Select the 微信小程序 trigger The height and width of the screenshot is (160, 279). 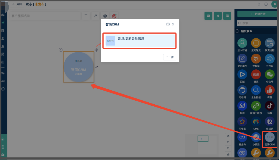pyautogui.click(x=256, y=108)
